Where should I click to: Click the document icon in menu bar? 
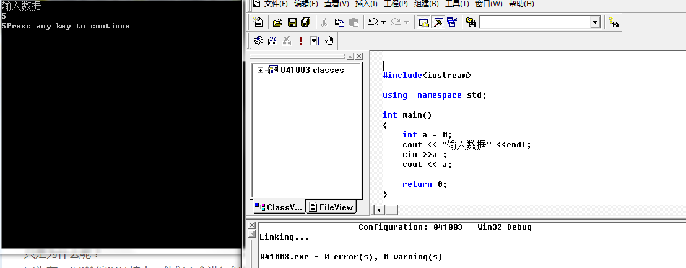pyautogui.click(x=257, y=4)
